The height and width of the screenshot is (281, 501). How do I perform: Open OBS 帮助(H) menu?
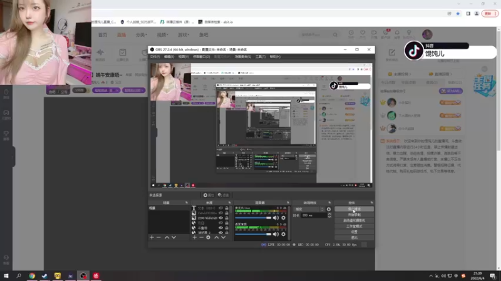point(275,57)
